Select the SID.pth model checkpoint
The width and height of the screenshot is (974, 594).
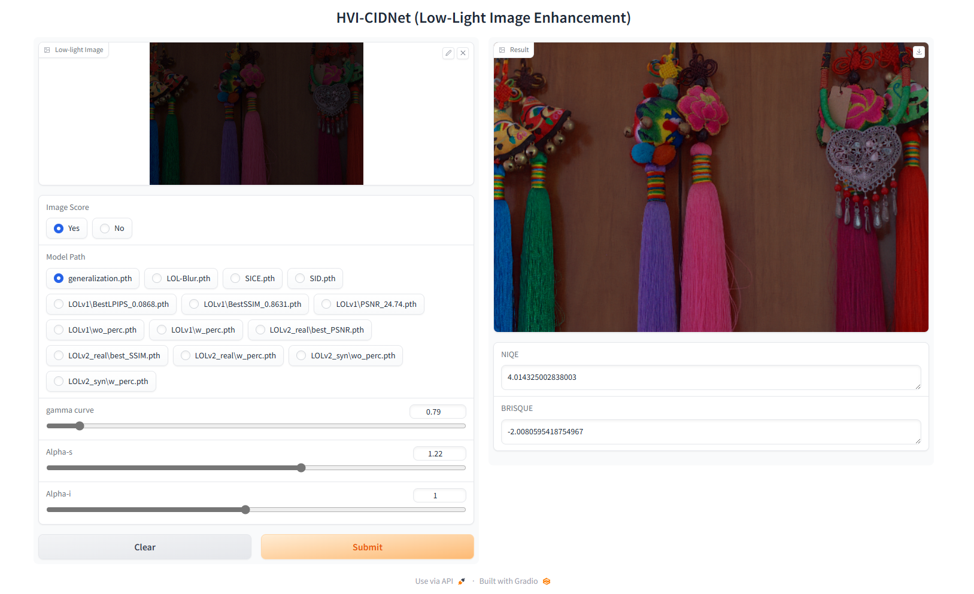point(315,278)
